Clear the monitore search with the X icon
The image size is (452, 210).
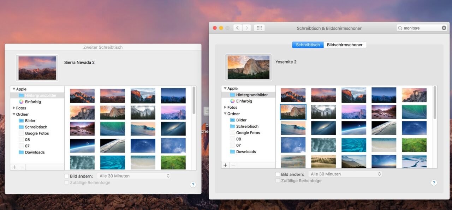[x=444, y=28]
